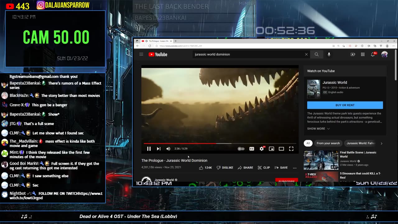The height and width of the screenshot is (224, 398).
Task: Seek on the red video progress bar
Action: 220,143
